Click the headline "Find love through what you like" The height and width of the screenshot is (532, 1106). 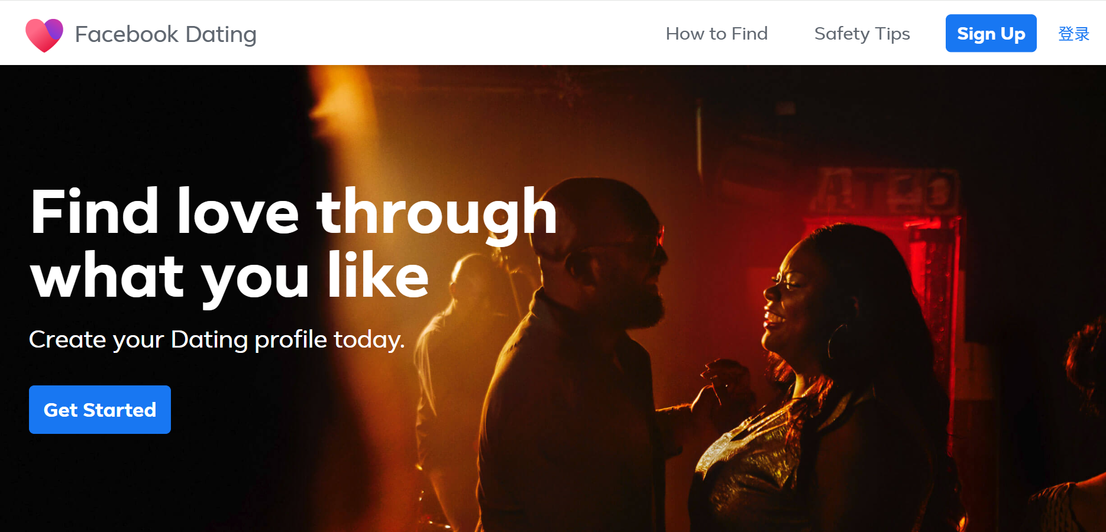pos(294,244)
